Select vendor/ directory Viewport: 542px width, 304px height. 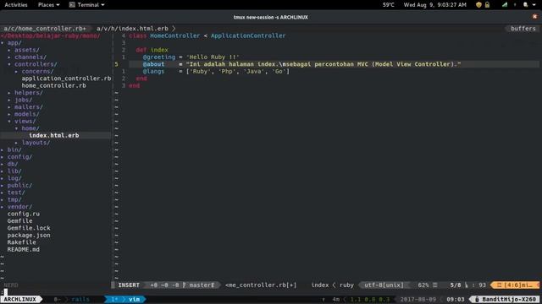point(19,207)
